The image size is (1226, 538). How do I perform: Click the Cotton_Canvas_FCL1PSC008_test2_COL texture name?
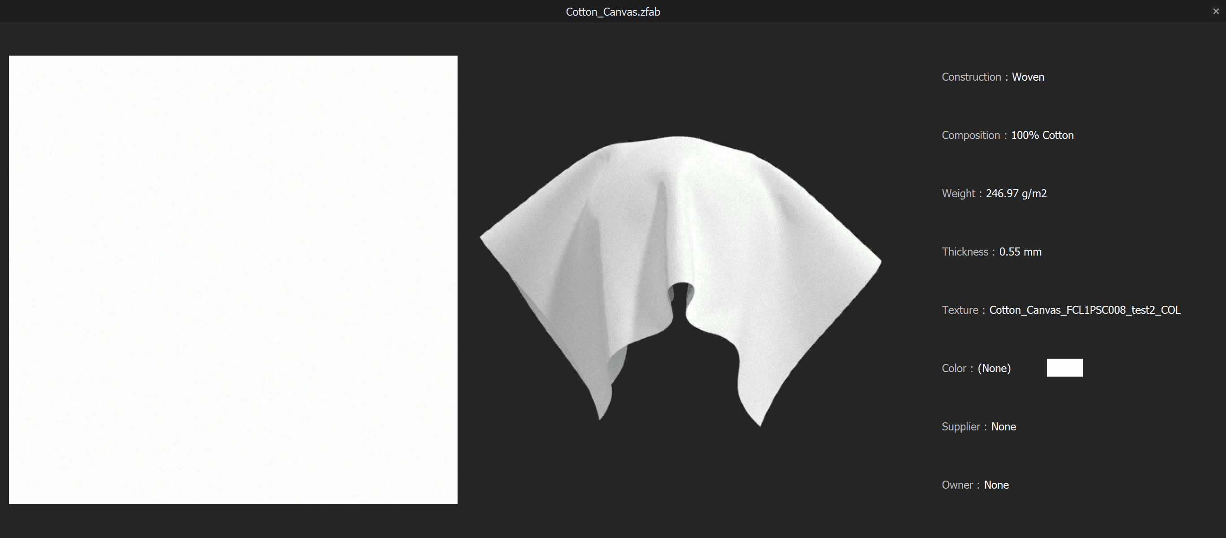tap(1084, 310)
